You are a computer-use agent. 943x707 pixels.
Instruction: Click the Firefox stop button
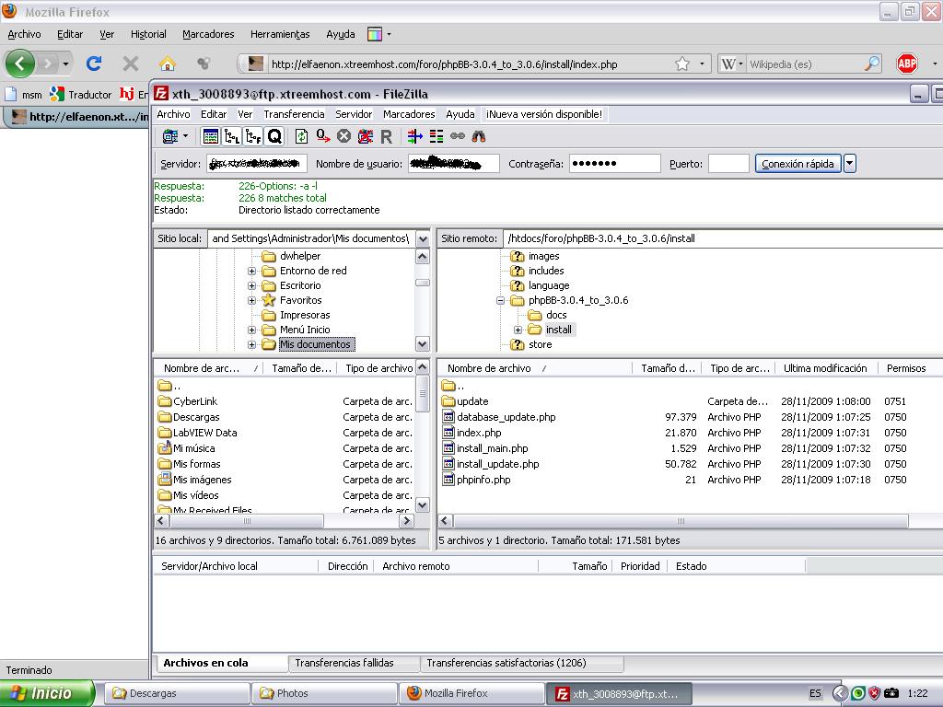131,64
